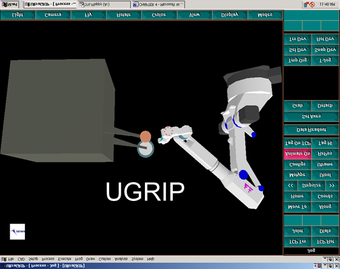The image size is (340, 269).
Task: Choose the Cruise navigation button
Action: pos(159,15)
